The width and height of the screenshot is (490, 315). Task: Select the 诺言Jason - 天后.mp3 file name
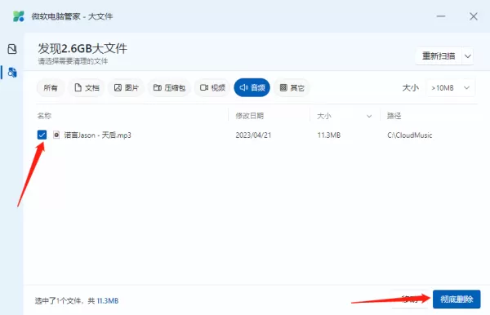click(x=97, y=135)
